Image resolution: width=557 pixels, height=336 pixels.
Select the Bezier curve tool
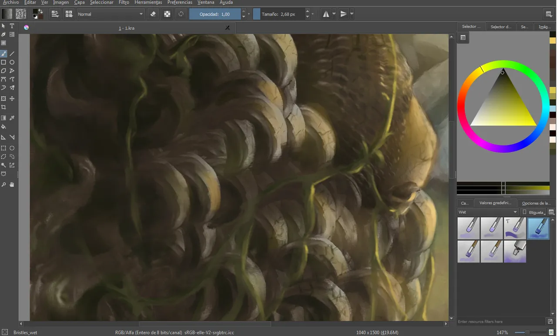pos(3,79)
